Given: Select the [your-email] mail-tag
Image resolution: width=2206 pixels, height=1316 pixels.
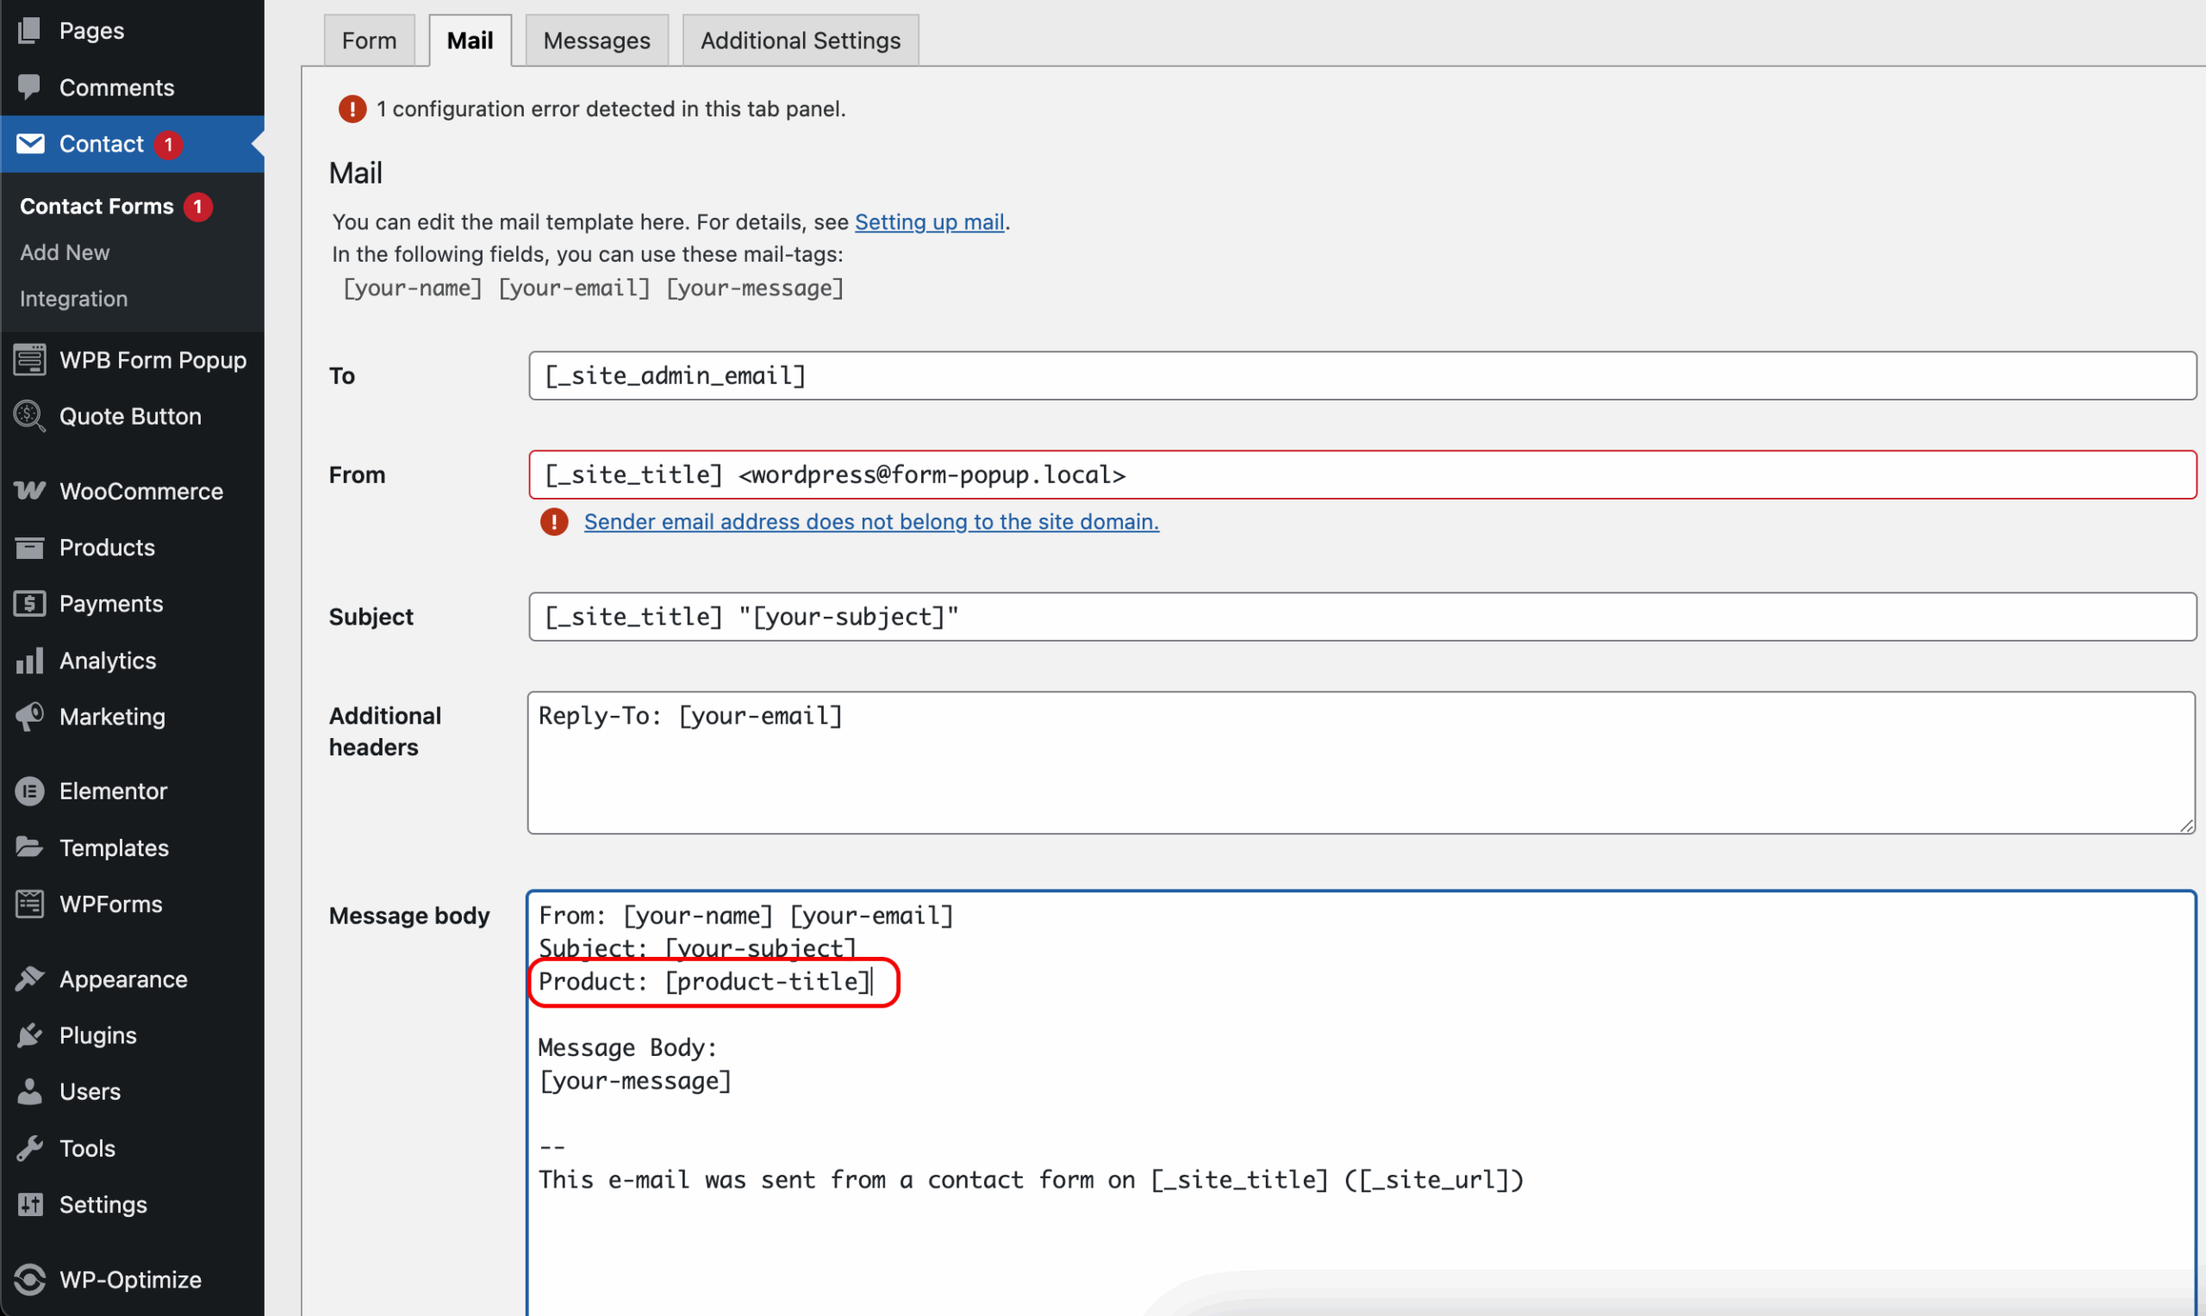Looking at the screenshot, I should pos(574,289).
